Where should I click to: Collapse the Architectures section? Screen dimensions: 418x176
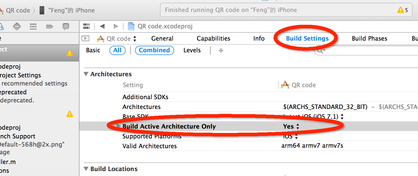point(86,74)
